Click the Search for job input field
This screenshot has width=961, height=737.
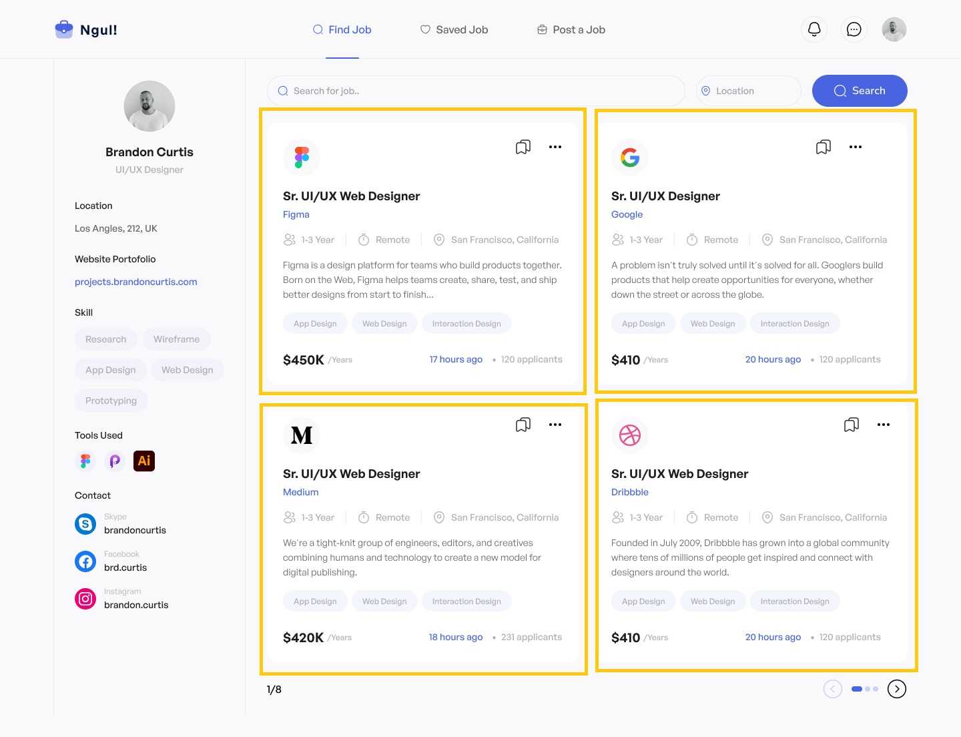pos(480,91)
